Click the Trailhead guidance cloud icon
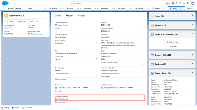Viewport: 197px width, 110px height. click(x=176, y=3)
